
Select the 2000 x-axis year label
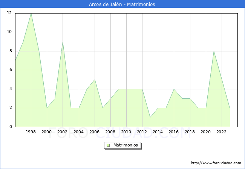47,132
